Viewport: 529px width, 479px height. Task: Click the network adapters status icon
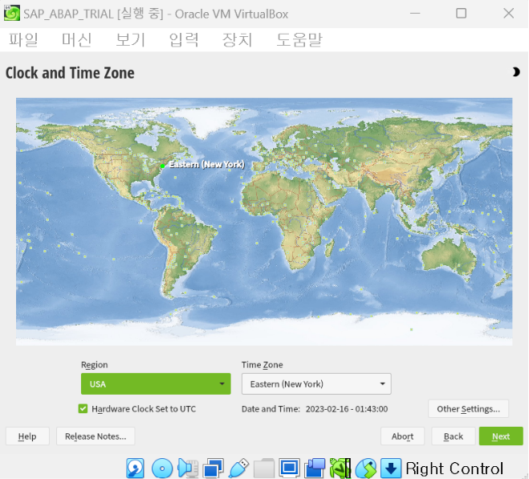click(x=214, y=469)
